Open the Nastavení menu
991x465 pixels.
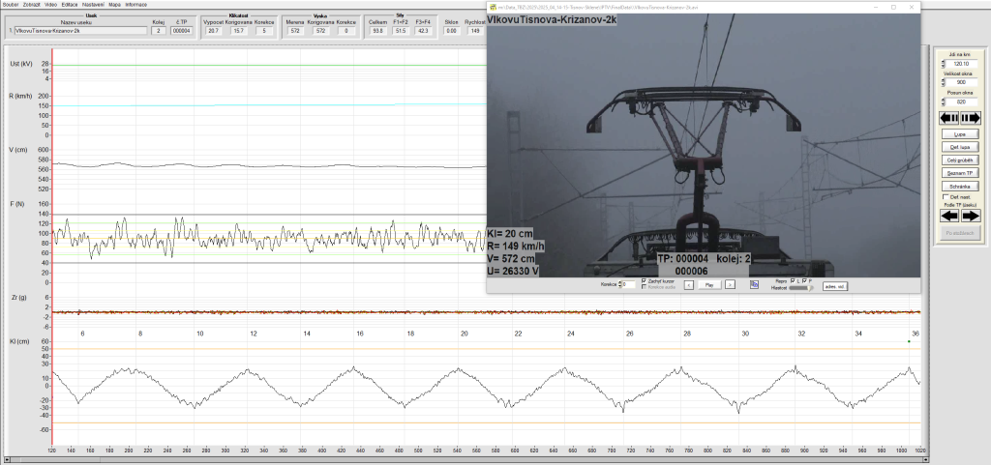pos(94,5)
